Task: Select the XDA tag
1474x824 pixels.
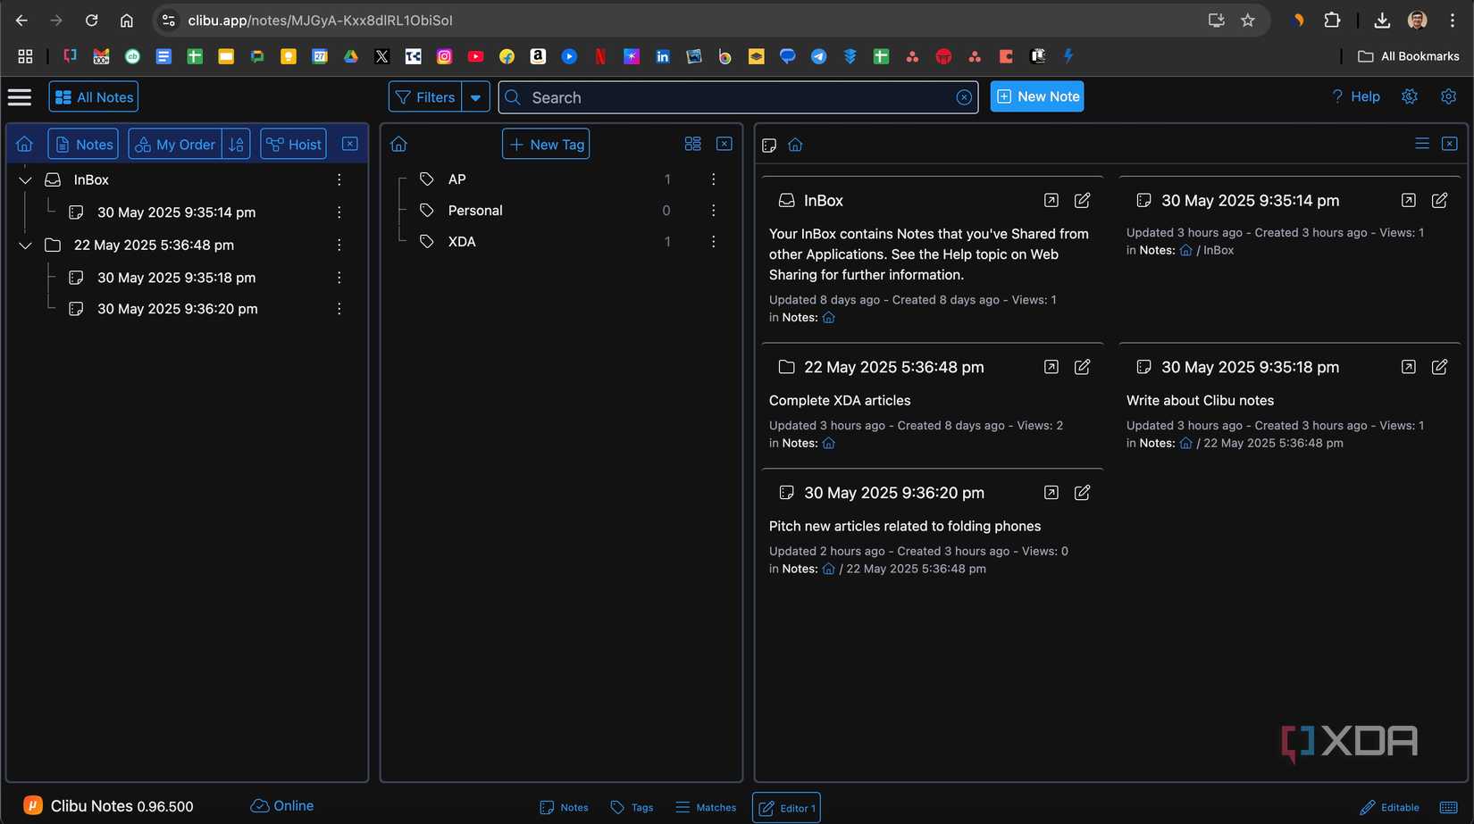Action: (462, 242)
